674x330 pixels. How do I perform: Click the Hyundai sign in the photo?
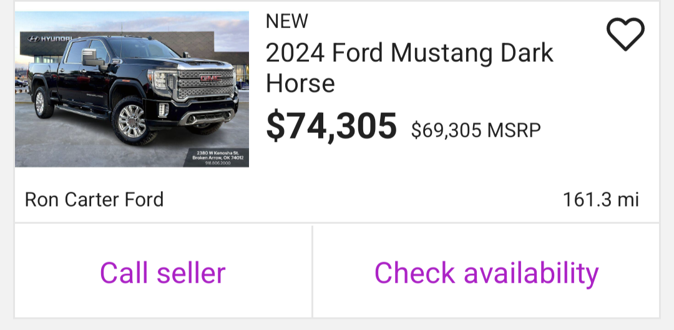point(49,39)
